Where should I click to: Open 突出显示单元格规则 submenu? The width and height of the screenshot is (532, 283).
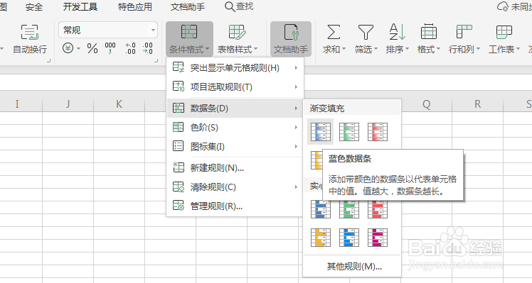tap(235, 67)
